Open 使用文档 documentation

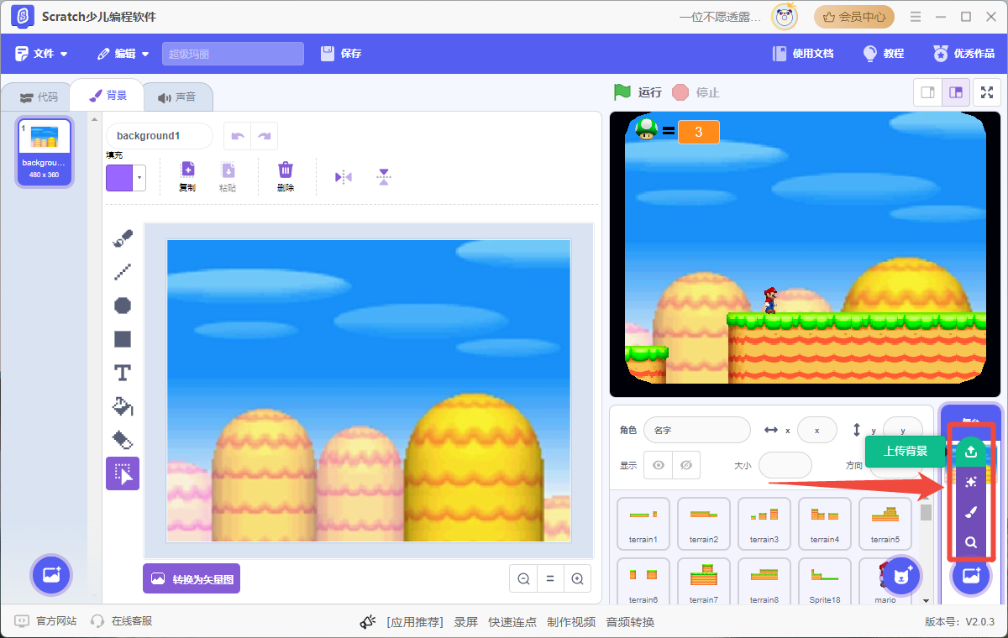tap(803, 54)
